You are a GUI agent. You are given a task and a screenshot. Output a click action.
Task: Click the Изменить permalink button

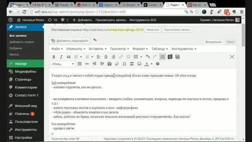pyautogui.click(x=153, y=30)
